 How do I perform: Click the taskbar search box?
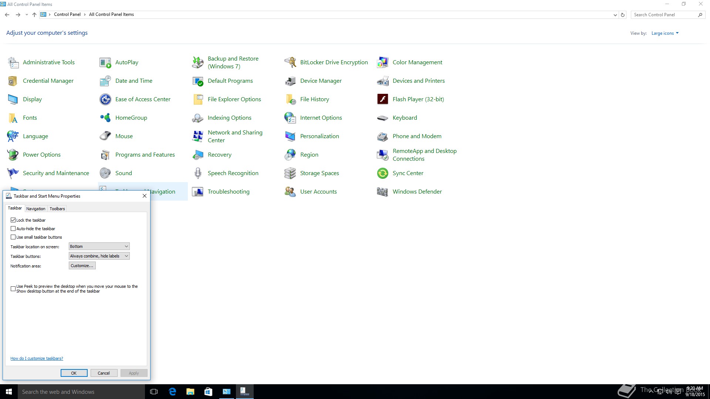(x=81, y=392)
